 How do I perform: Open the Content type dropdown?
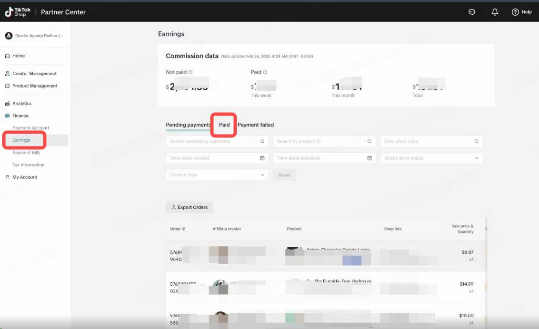tap(217, 175)
